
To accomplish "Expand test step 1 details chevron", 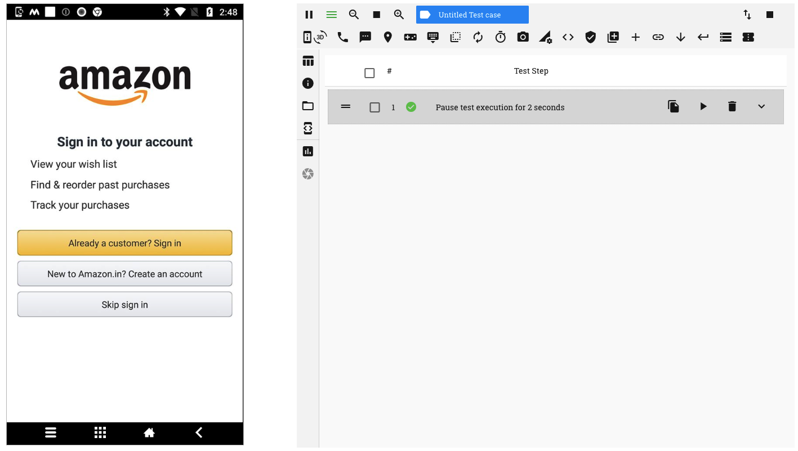I will 761,106.
